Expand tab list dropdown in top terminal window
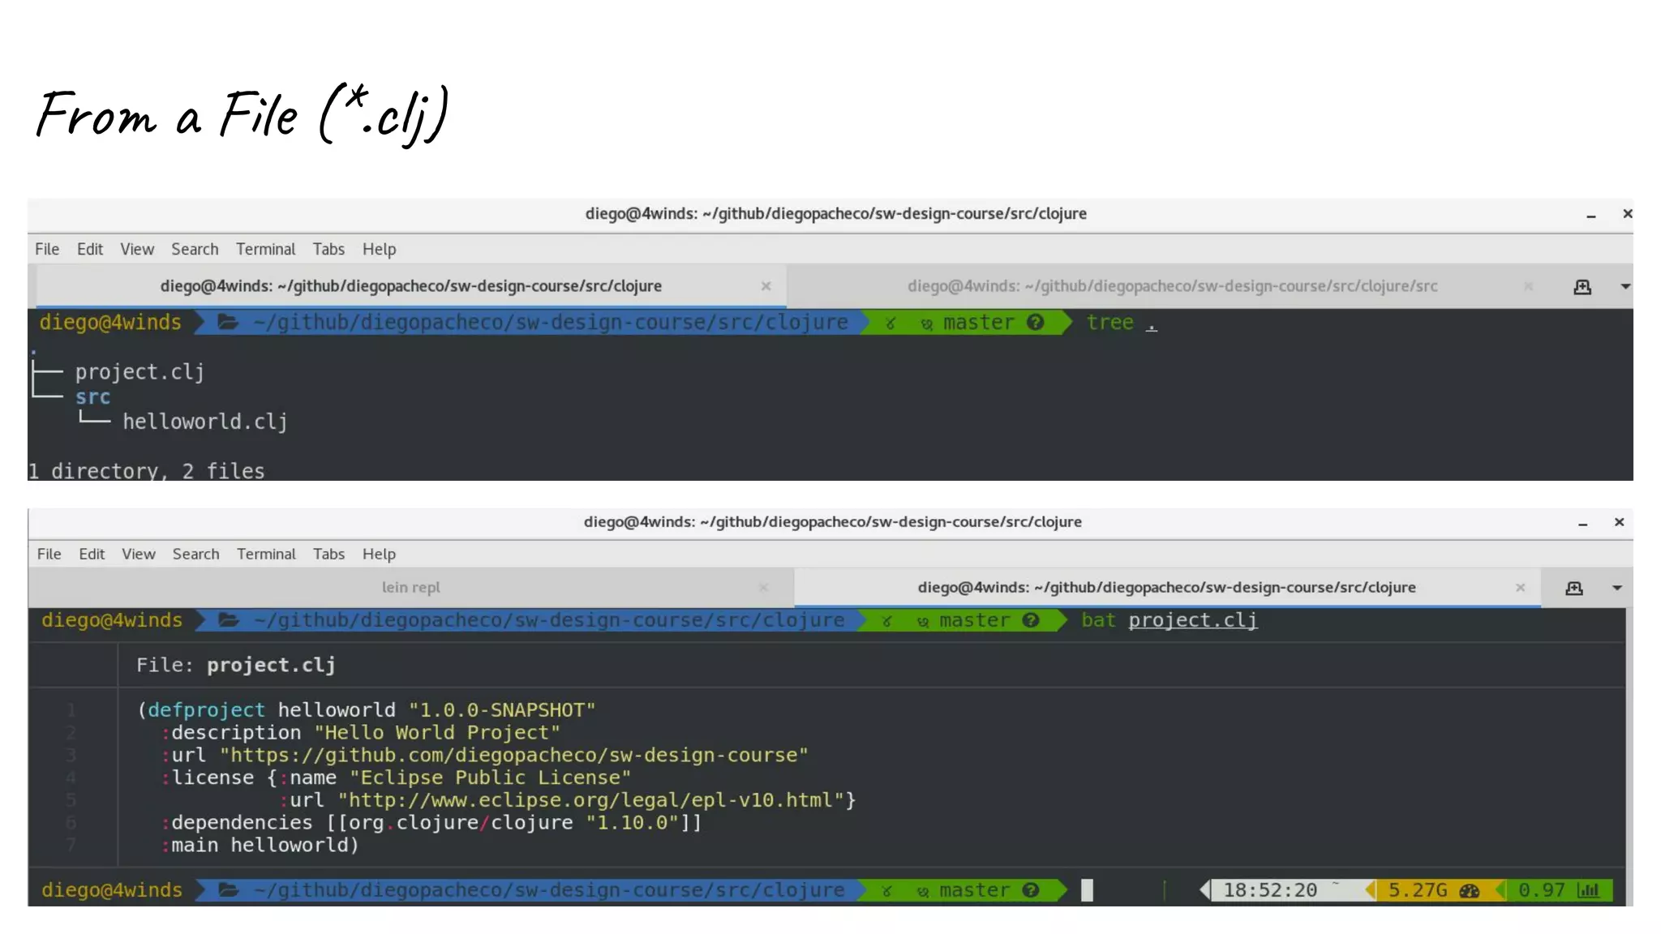Screen dimensions: 1661x934 tap(1625, 286)
